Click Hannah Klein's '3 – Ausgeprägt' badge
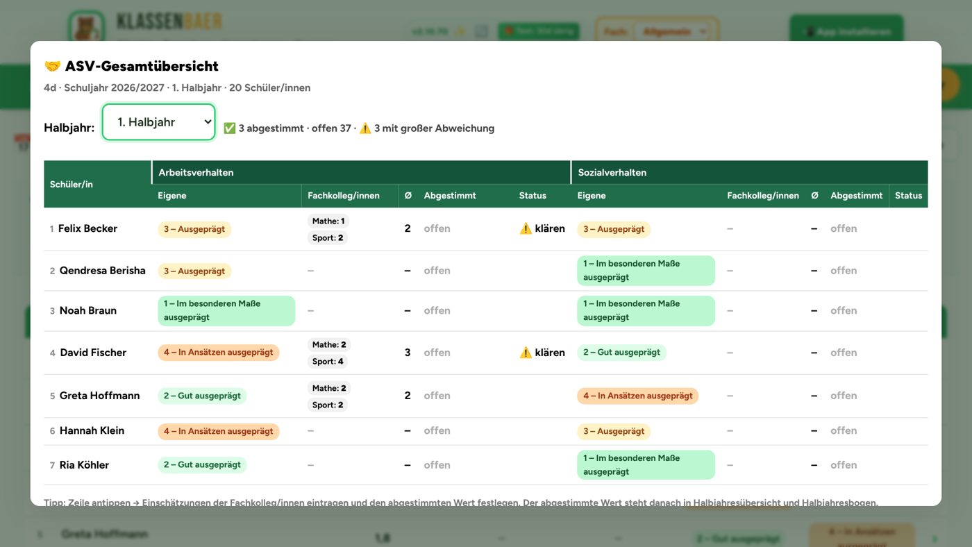 point(614,431)
